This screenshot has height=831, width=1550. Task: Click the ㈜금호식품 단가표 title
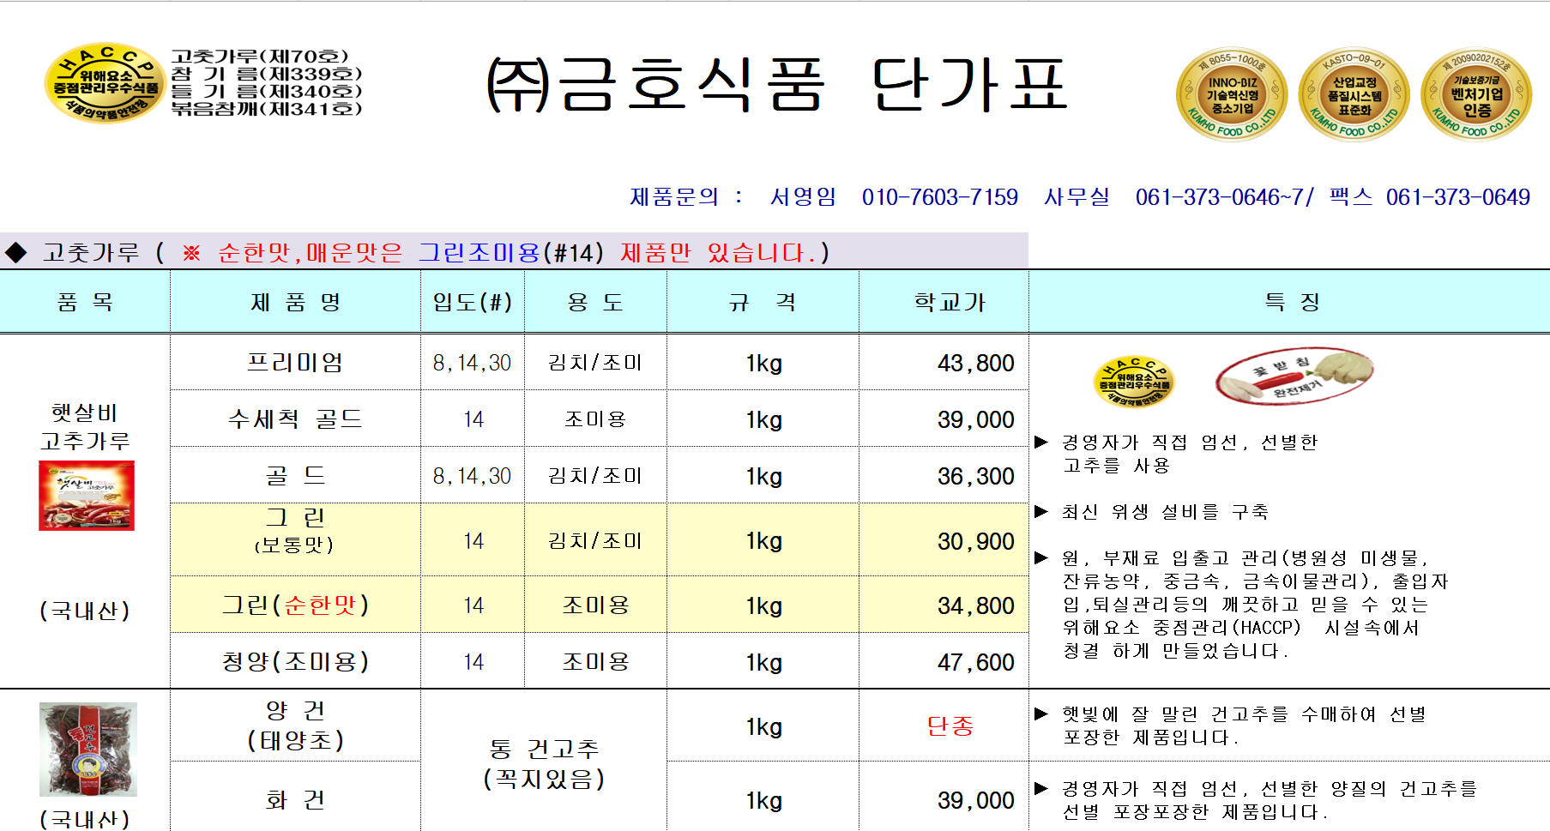[777, 85]
